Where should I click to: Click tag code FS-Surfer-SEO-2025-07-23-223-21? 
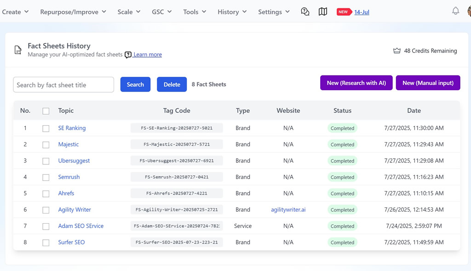(177, 242)
